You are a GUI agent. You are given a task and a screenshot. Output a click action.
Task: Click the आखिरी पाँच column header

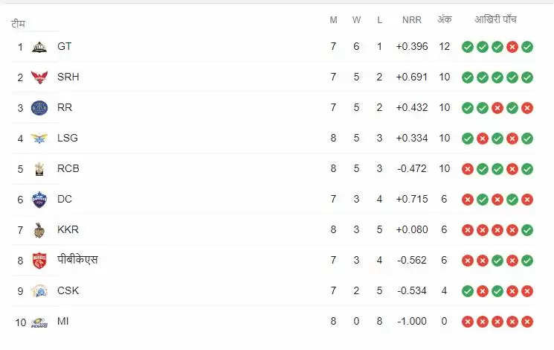tap(495, 19)
